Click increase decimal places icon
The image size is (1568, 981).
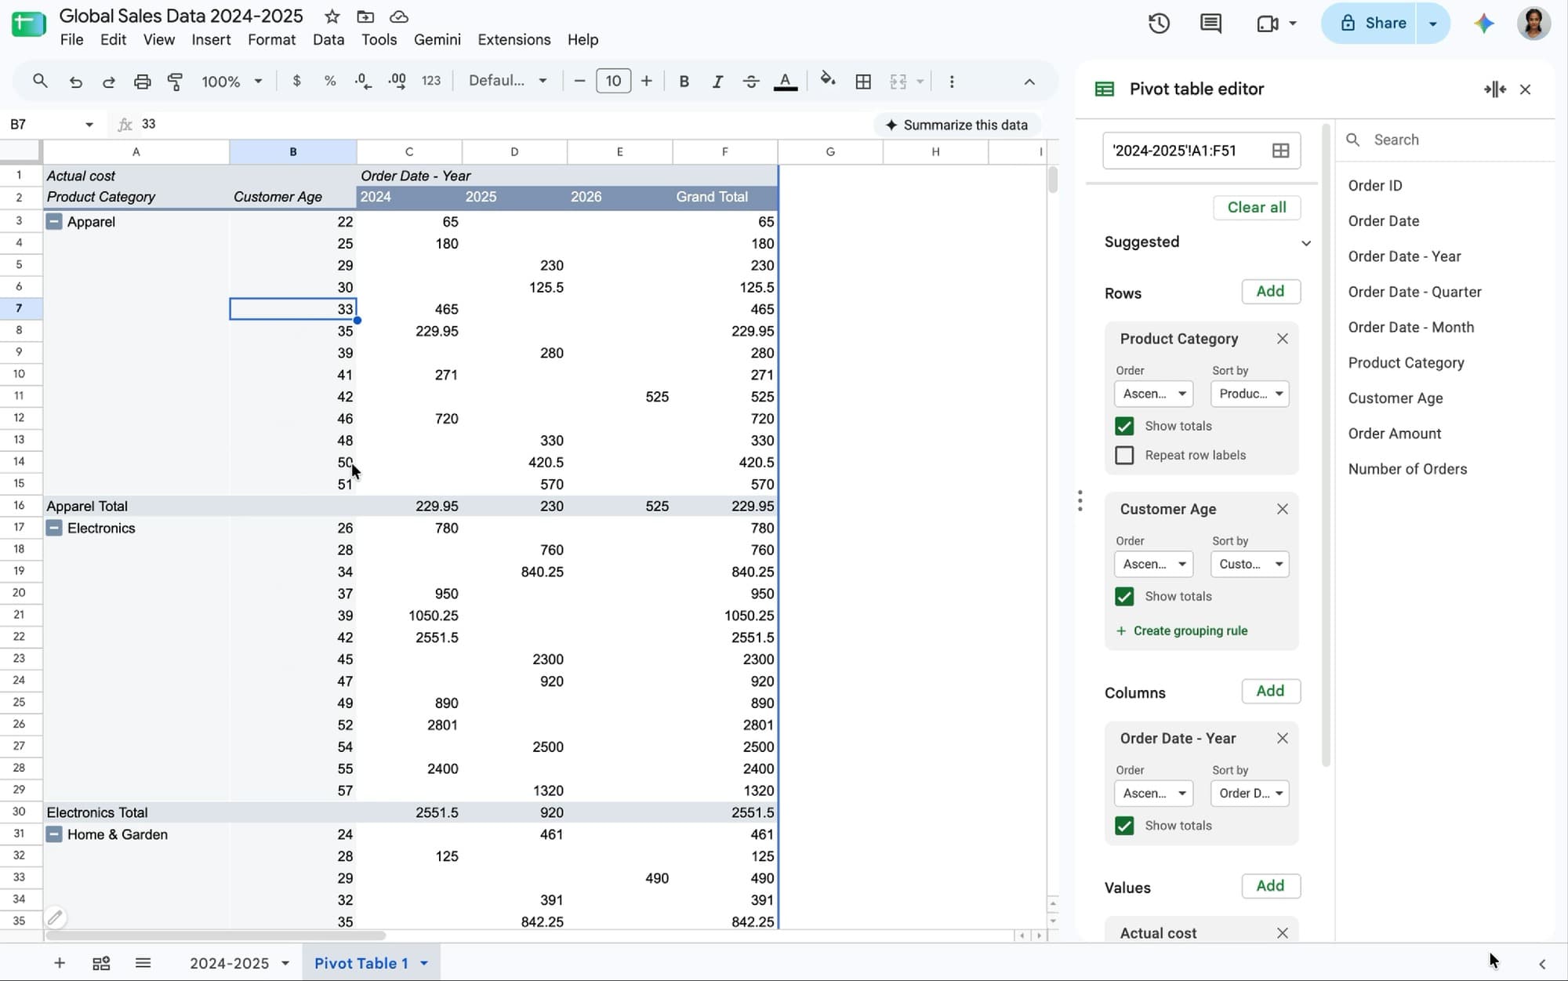(397, 81)
